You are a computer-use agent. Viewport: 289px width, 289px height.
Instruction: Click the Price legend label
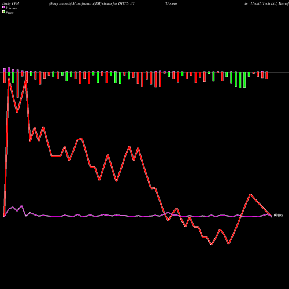tap(9, 13)
